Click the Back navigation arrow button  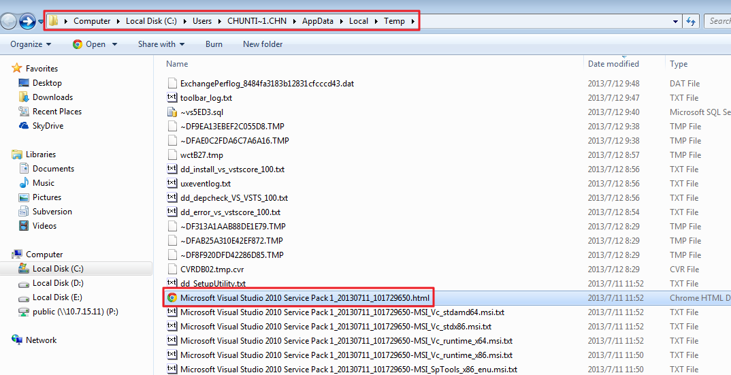click(x=9, y=21)
